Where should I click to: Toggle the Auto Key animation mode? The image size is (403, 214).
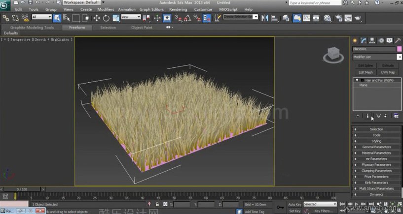coord(294,204)
